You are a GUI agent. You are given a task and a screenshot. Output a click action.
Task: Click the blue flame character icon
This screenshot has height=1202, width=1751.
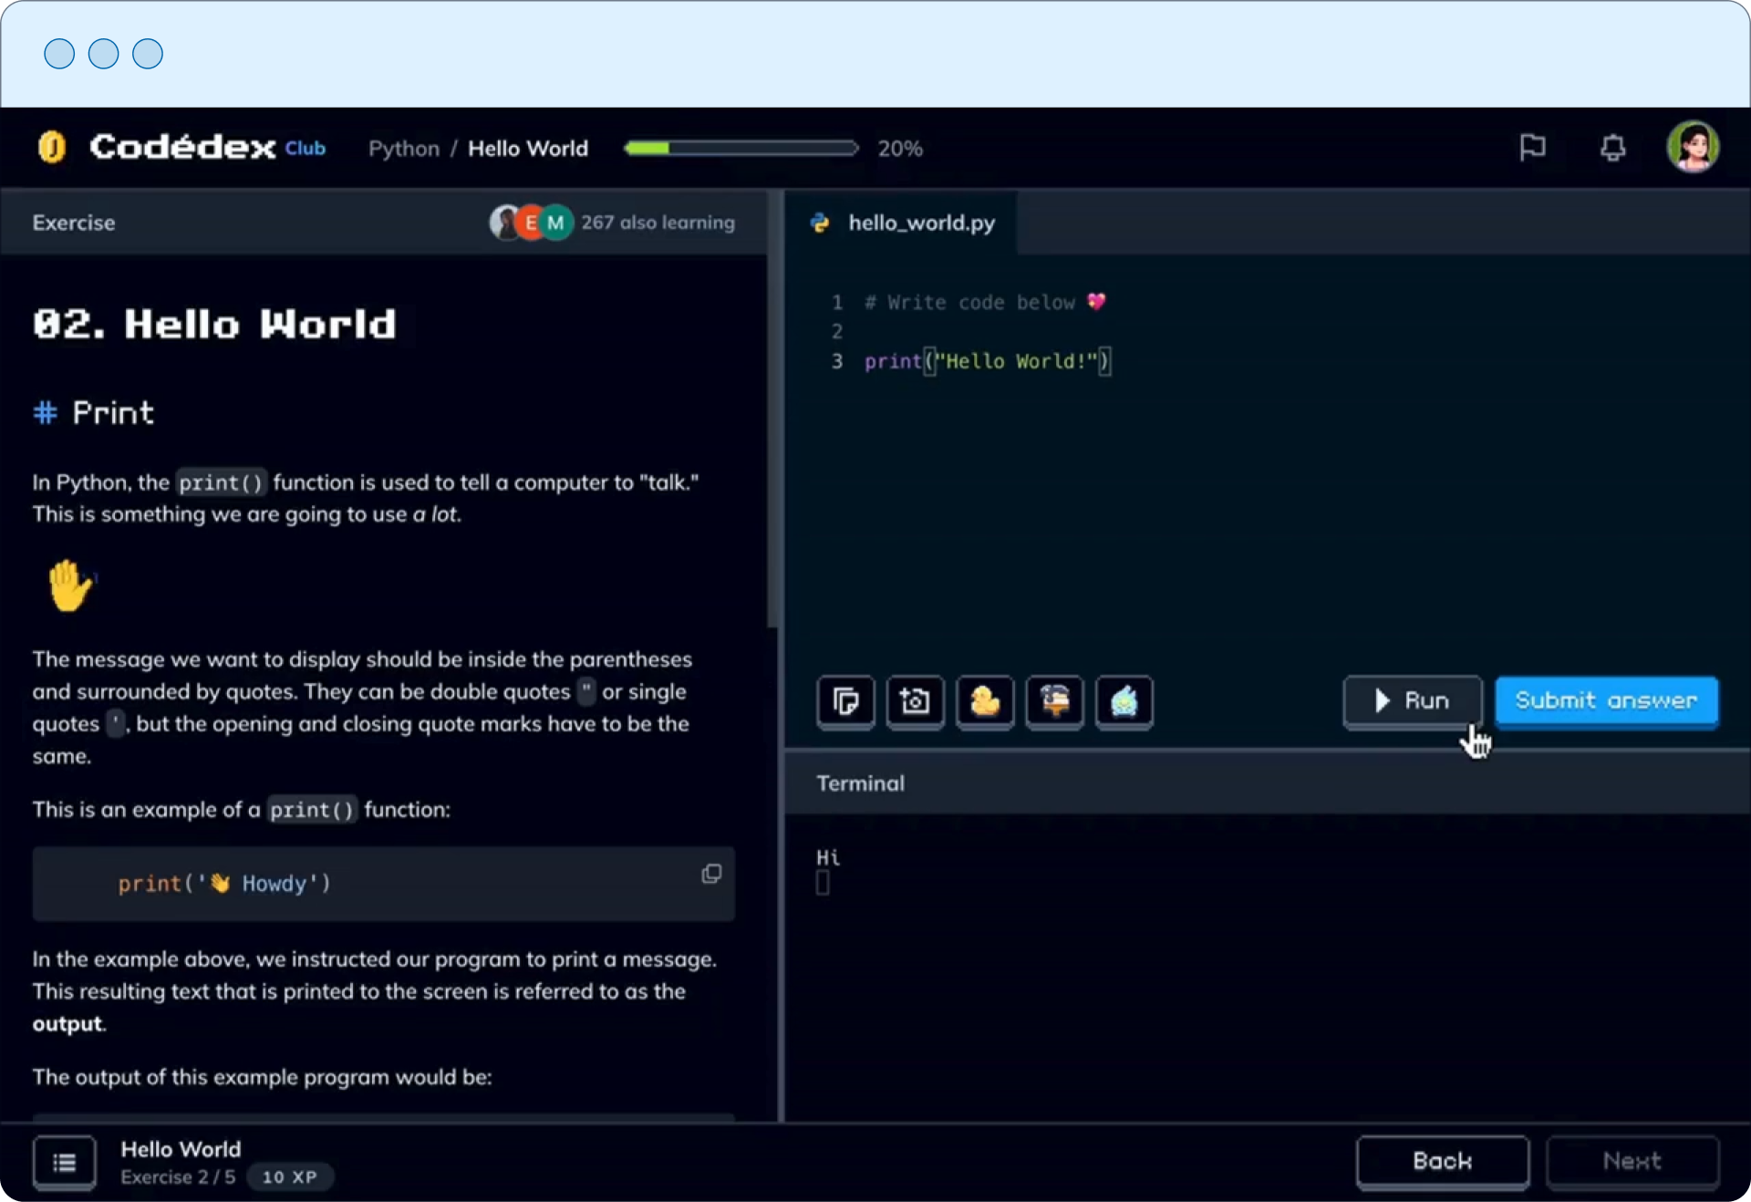(1124, 701)
